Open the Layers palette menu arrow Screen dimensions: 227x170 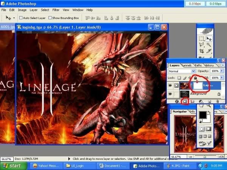click(x=223, y=65)
